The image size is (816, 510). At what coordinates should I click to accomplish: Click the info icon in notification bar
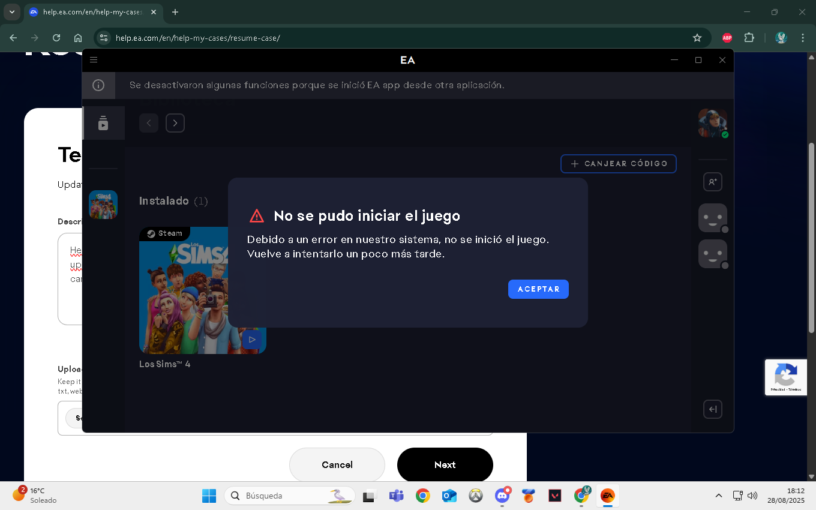point(98,85)
